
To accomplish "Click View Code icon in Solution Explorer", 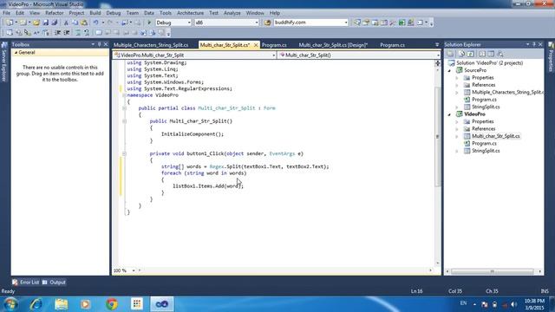I will pyautogui.click(x=482, y=54).
